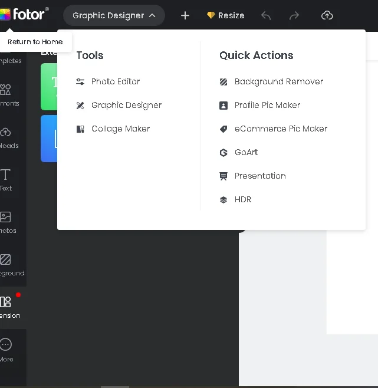This screenshot has height=388, width=378.
Task: Open GoArt quick action
Action: point(238,152)
